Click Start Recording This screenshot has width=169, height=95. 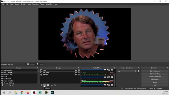click(x=155, y=74)
